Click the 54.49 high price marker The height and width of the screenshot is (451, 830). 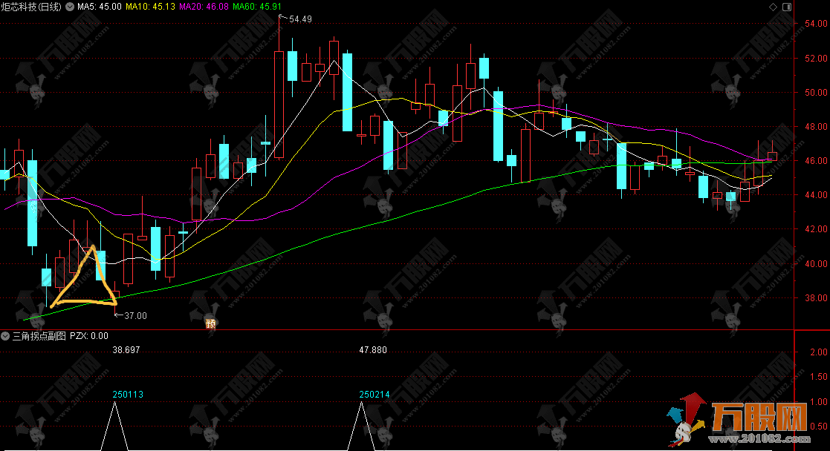tap(300, 19)
